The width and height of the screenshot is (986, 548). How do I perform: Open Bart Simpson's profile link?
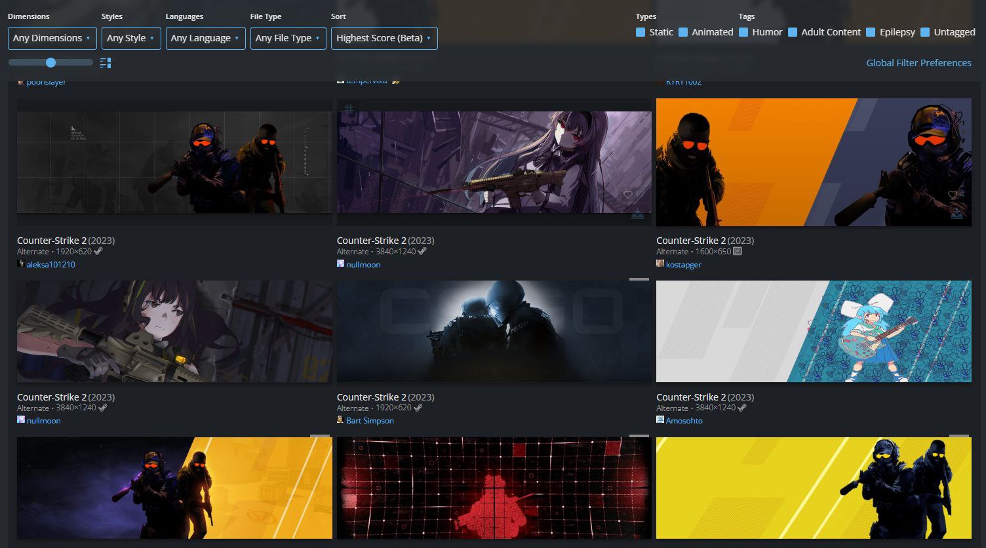(370, 421)
